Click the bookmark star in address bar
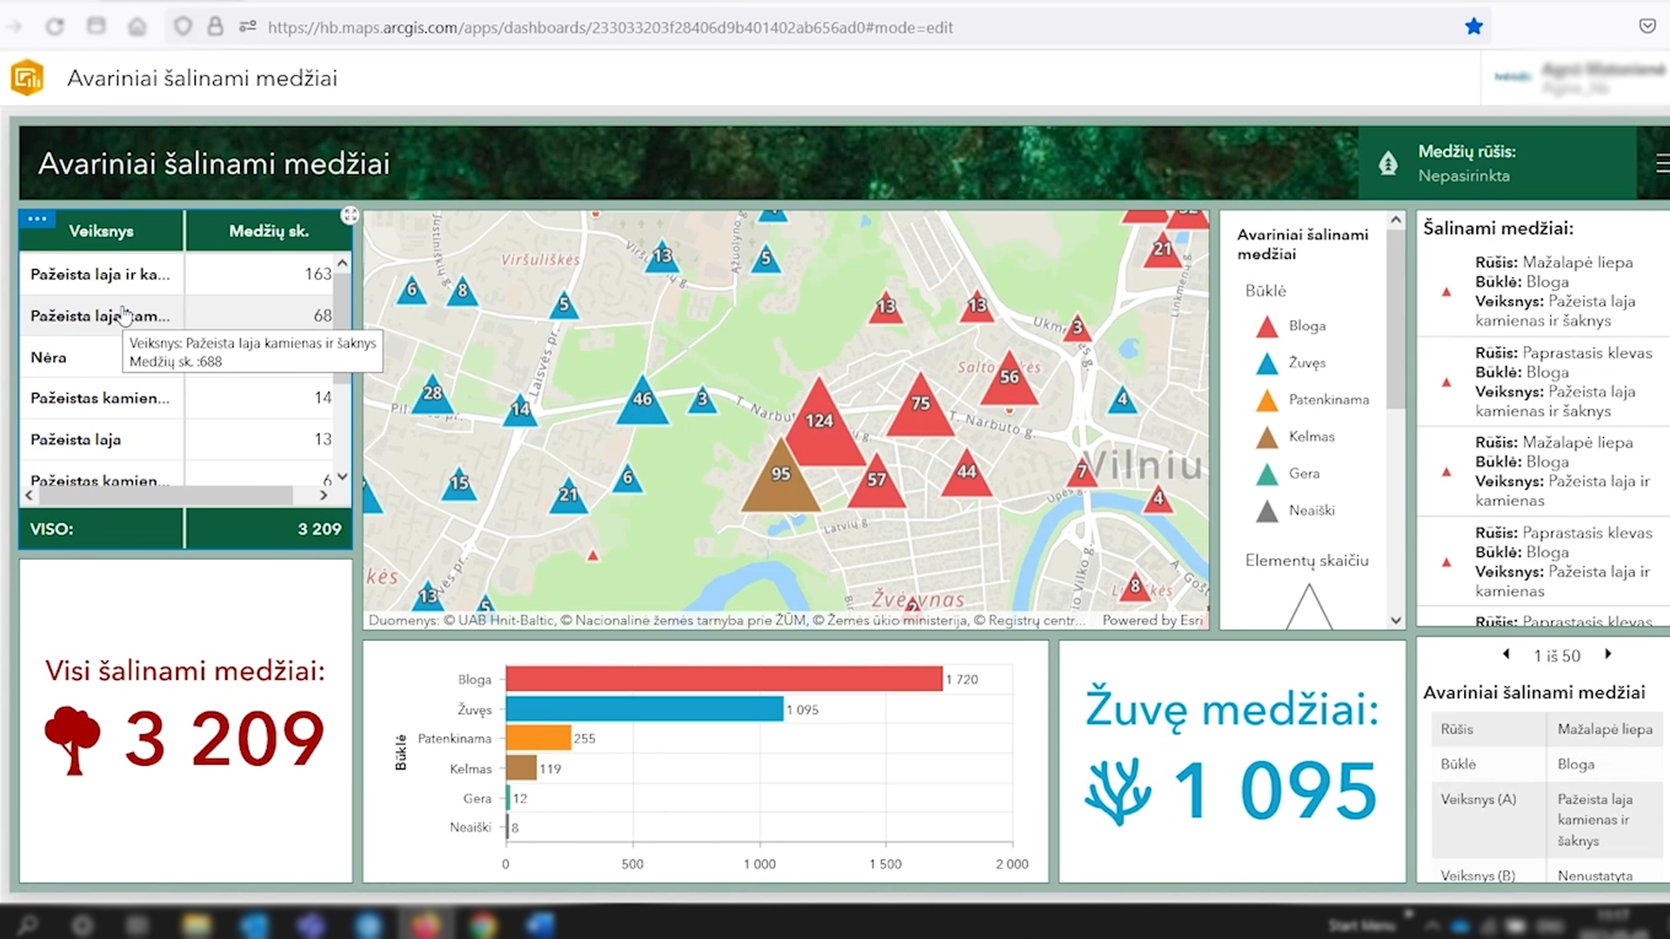Screen dimensions: 1670x939 (1473, 27)
